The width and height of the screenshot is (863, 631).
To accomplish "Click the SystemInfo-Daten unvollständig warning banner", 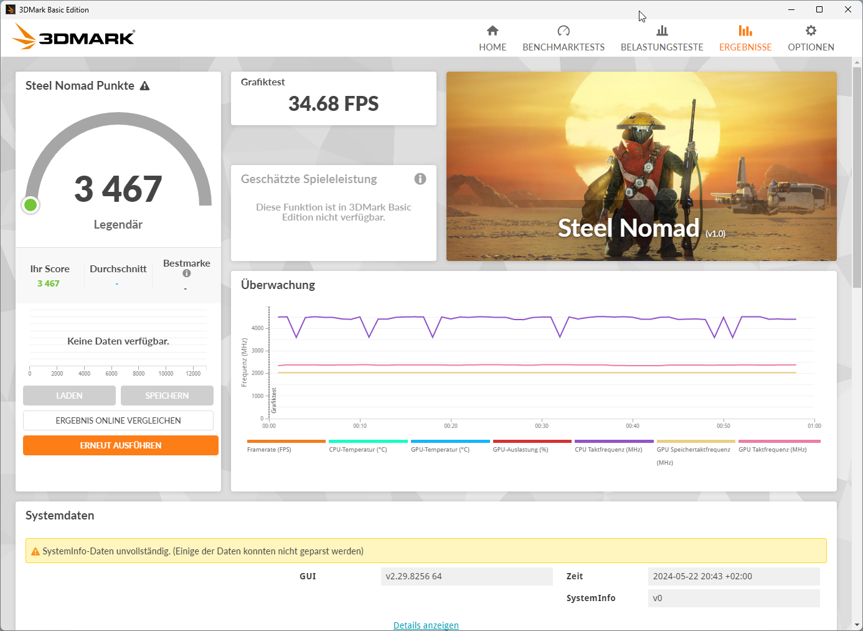I will coord(426,551).
